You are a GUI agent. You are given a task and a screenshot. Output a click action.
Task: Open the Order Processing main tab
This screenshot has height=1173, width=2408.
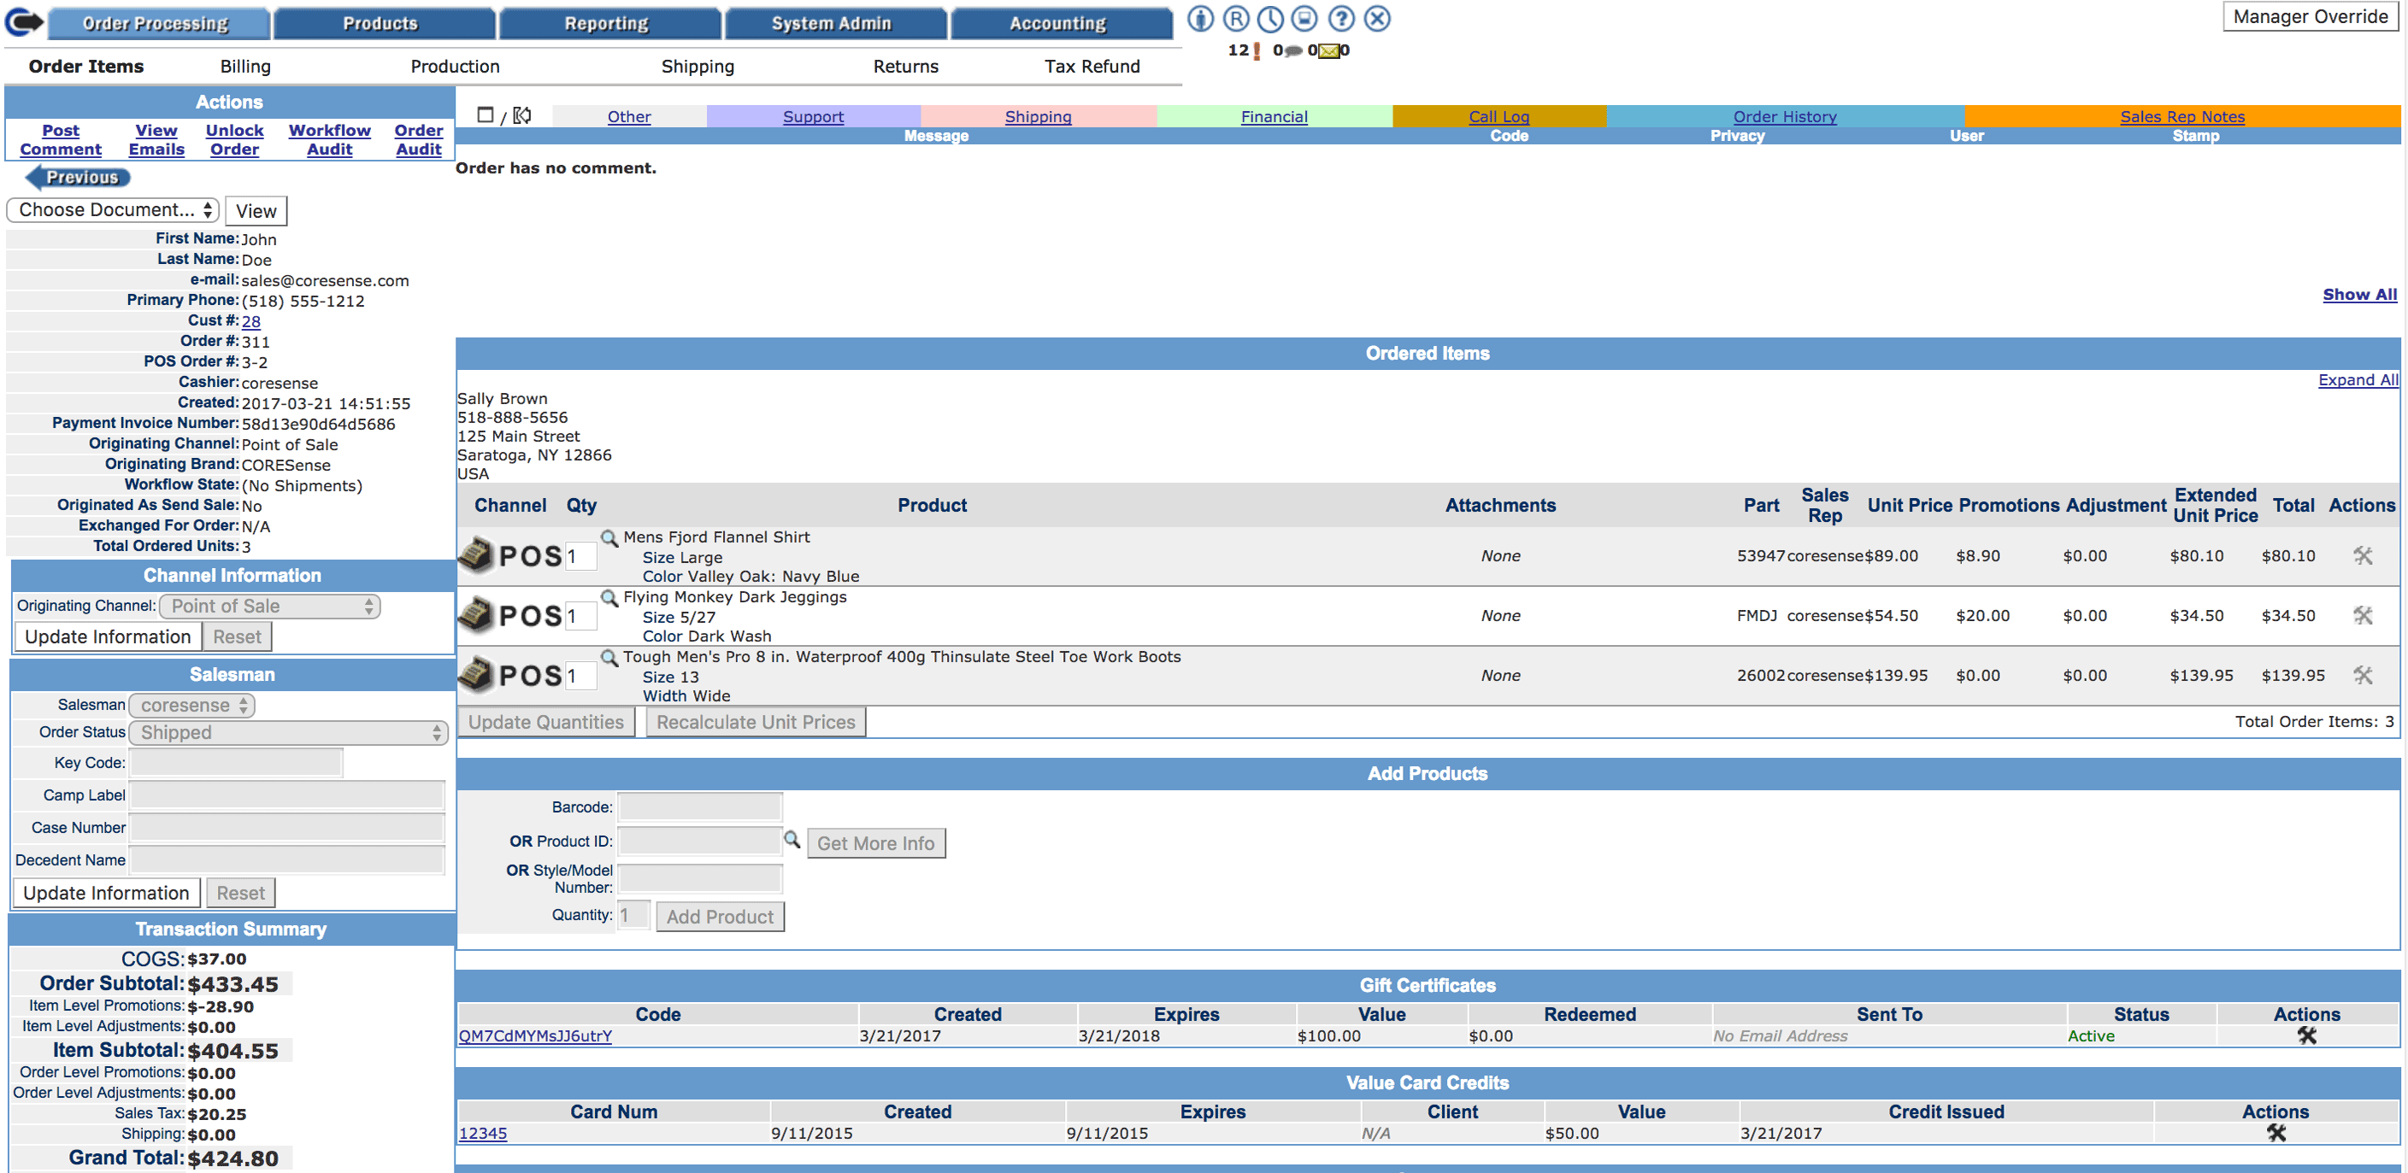(x=158, y=23)
